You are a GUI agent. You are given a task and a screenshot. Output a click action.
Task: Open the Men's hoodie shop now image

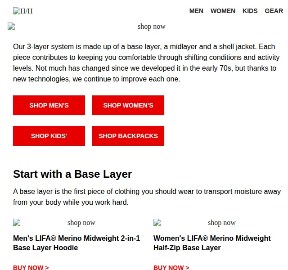pyautogui.click(x=77, y=222)
